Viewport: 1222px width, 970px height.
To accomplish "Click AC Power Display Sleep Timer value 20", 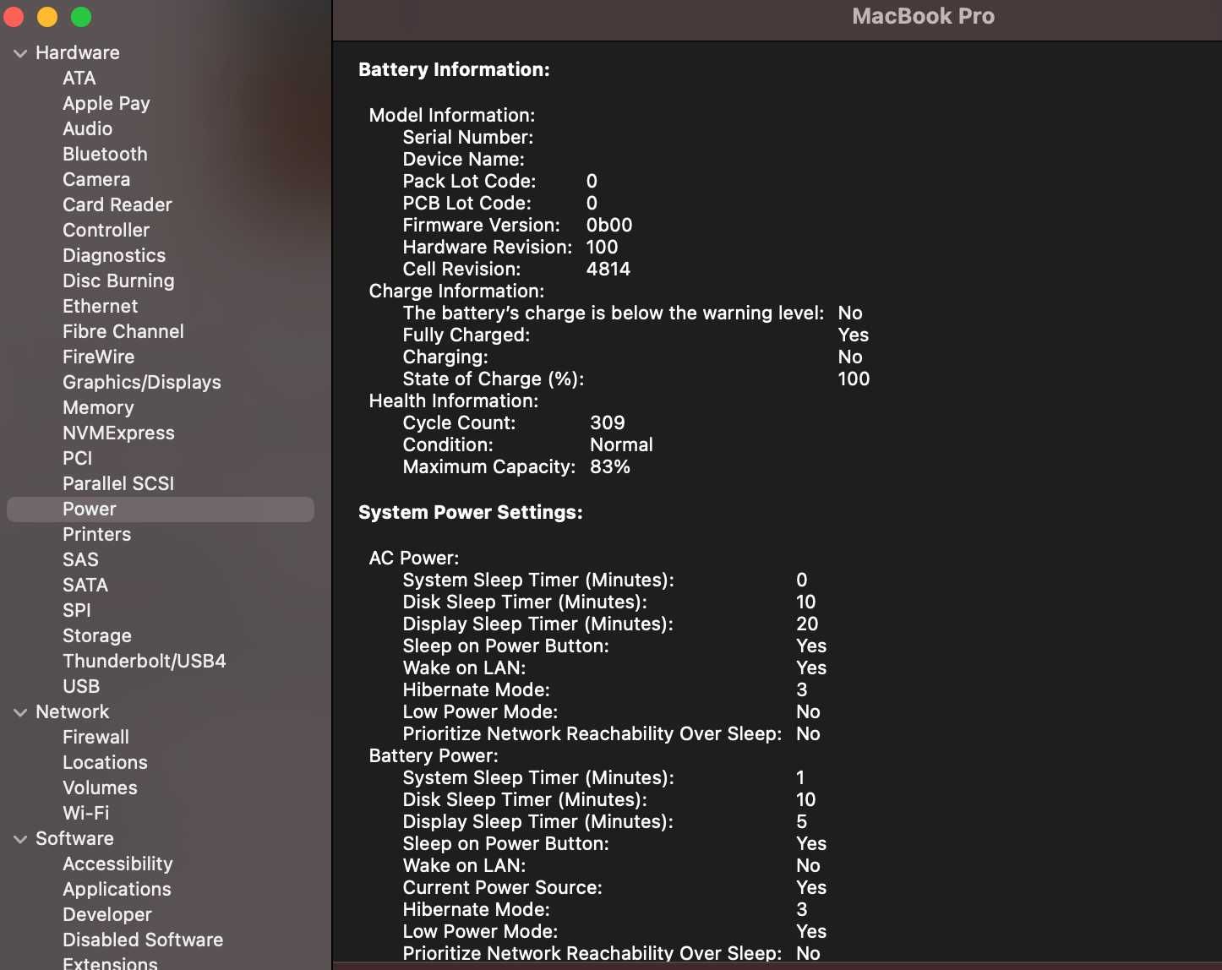I will [807, 624].
